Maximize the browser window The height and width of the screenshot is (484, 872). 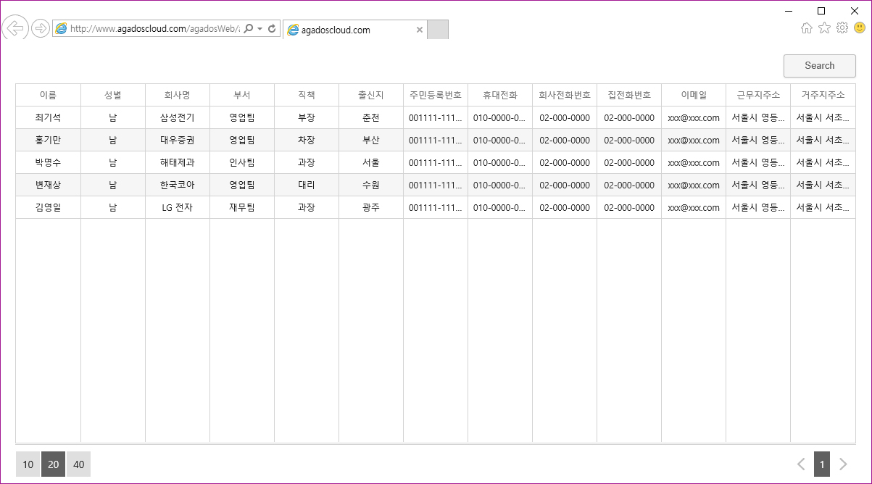click(821, 10)
